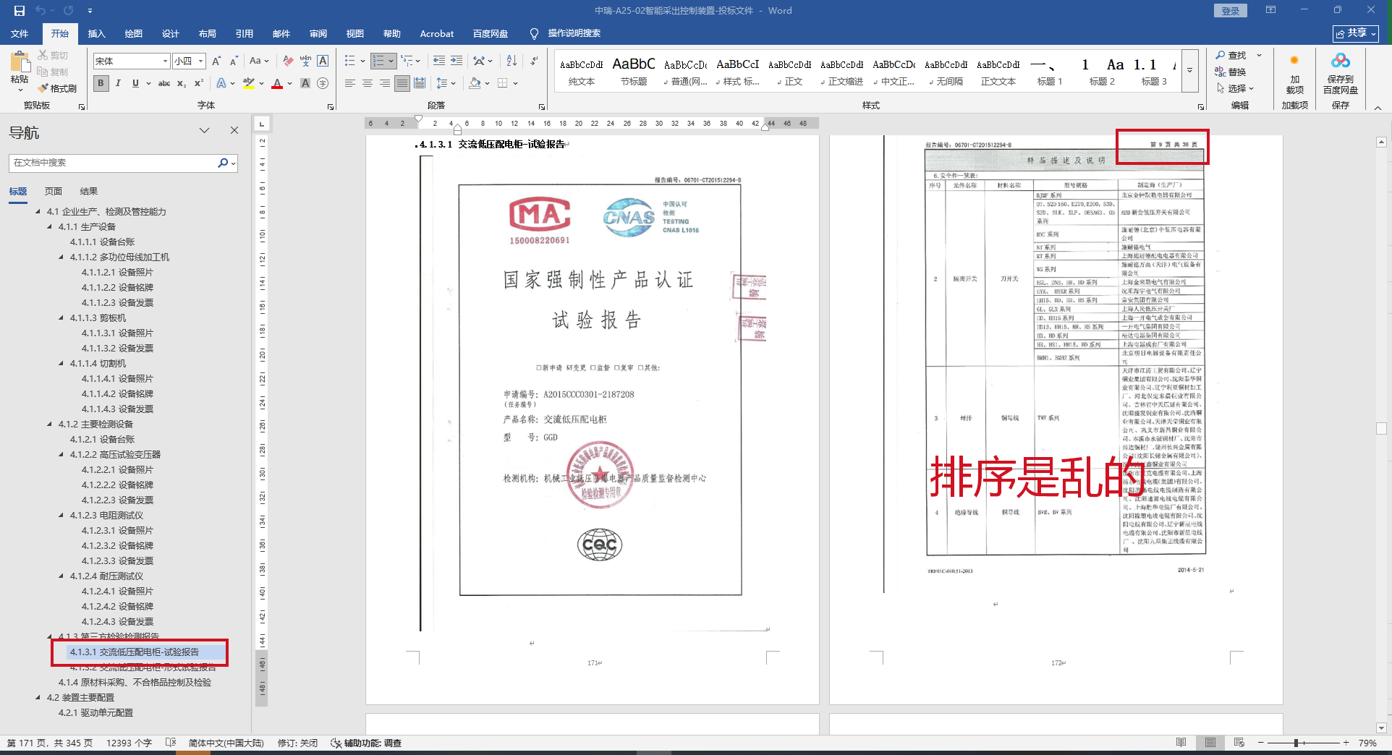
Task: Switch to the 审阅 (Review) tab
Action: pyautogui.click(x=318, y=33)
